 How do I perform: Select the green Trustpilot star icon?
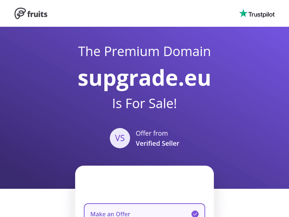click(x=243, y=13)
